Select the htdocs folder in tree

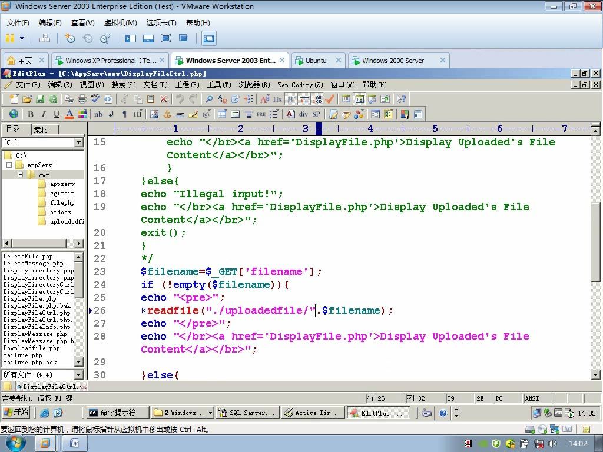[61, 212]
